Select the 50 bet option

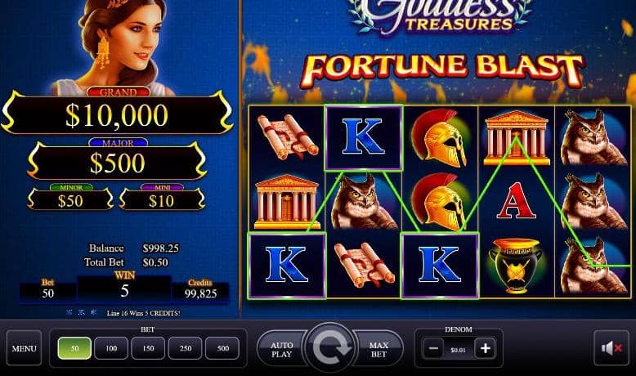[x=74, y=348]
